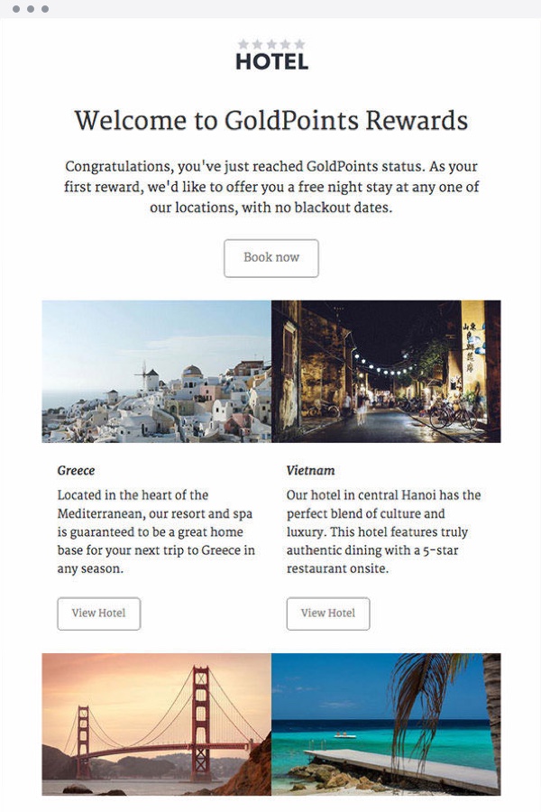The image size is (541, 812).
Task: View Hotel details for Greece location
Action: (98, 614)
